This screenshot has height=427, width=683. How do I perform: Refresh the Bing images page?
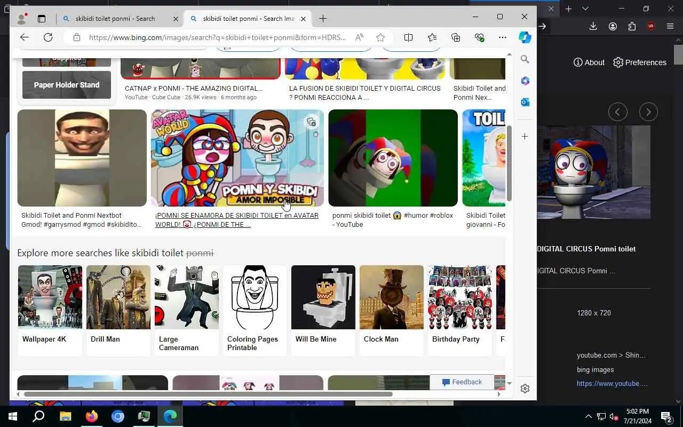(x=48, y=37)
